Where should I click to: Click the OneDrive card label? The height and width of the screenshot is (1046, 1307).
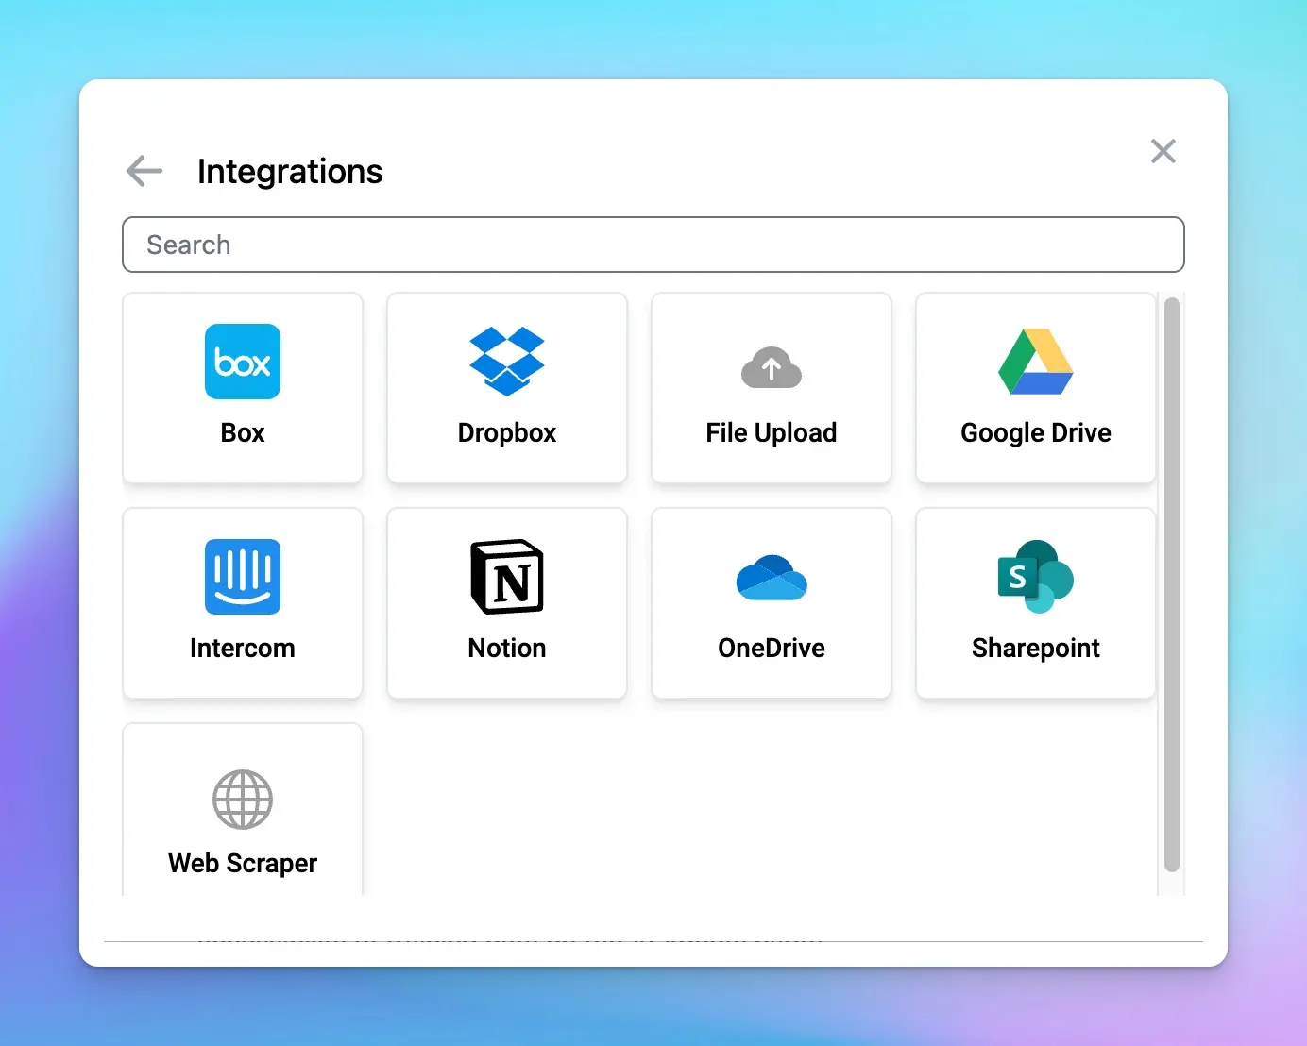point(772,648)
